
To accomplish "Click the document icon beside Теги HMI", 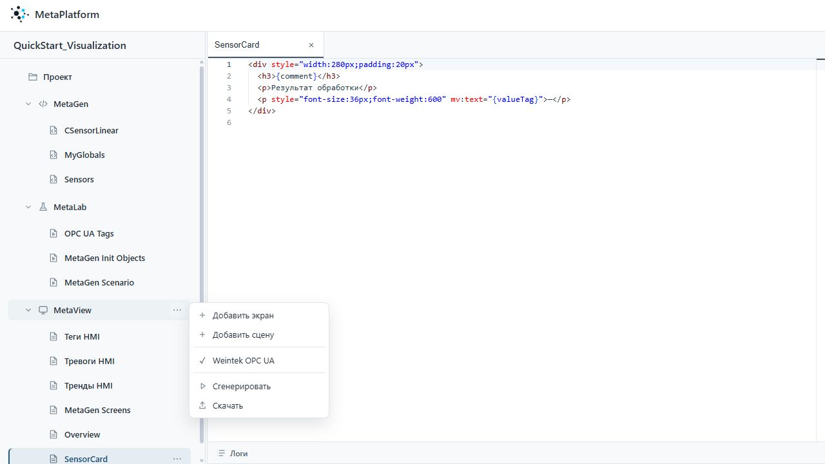I will coord(53,336).
